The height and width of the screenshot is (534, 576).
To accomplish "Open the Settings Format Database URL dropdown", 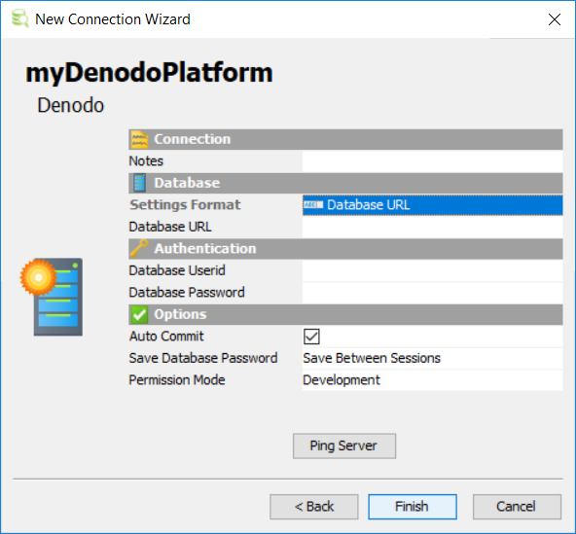I will (x=432, y=205).
